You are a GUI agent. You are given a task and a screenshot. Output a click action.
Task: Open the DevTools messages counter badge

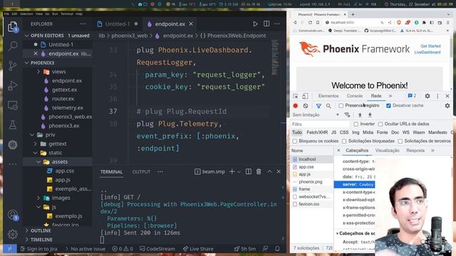(x=412, y=96)
